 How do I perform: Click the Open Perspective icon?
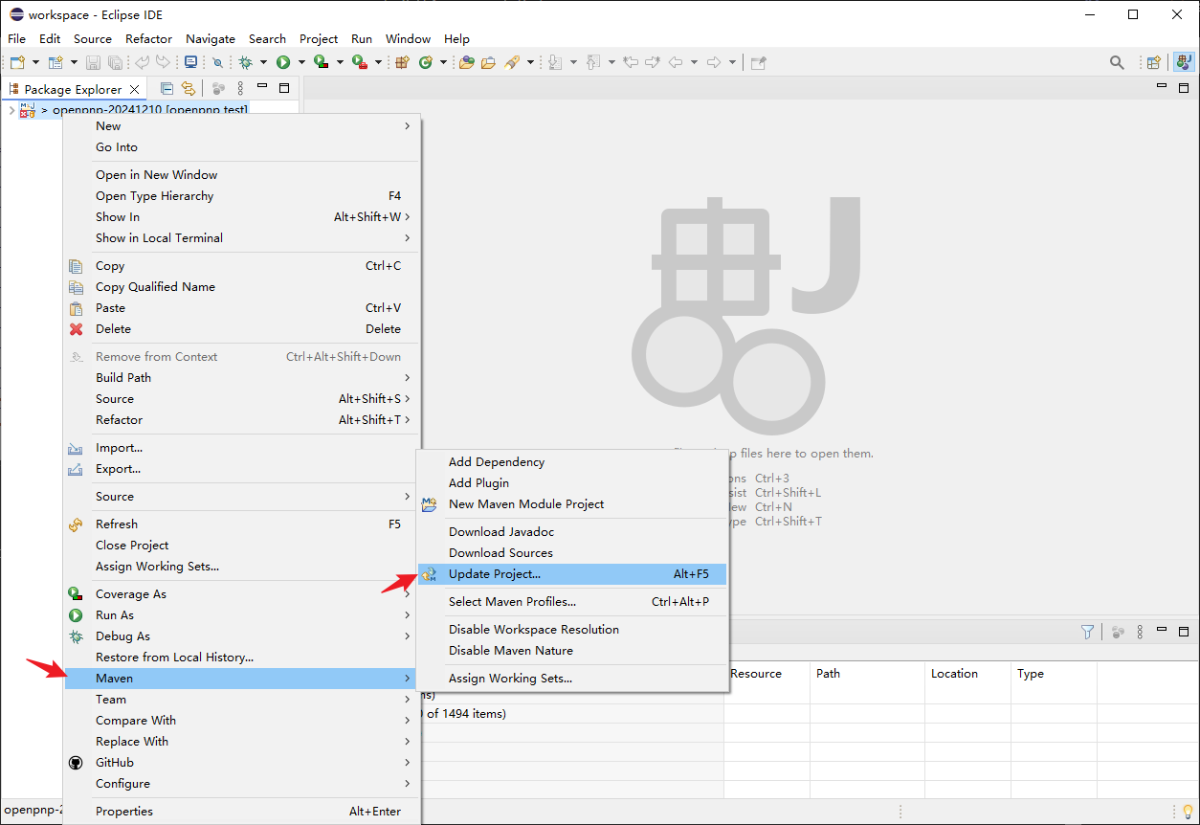coord(1154,62)
